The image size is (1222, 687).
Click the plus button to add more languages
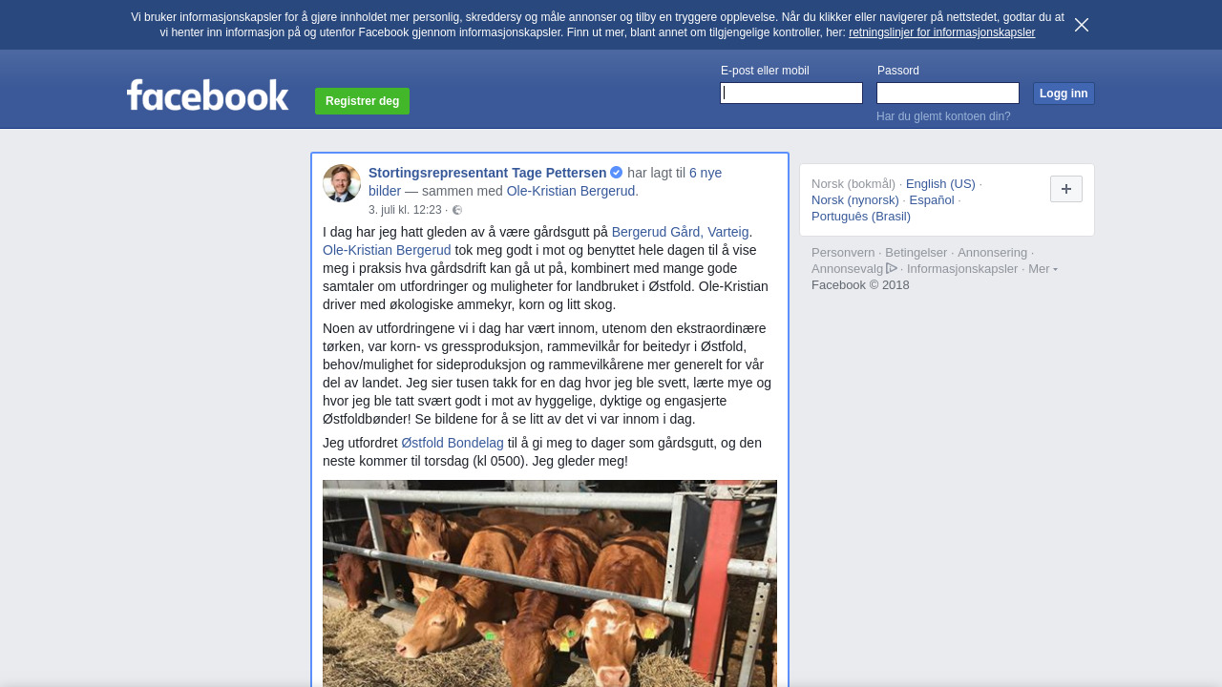[x=1066, y=189]
